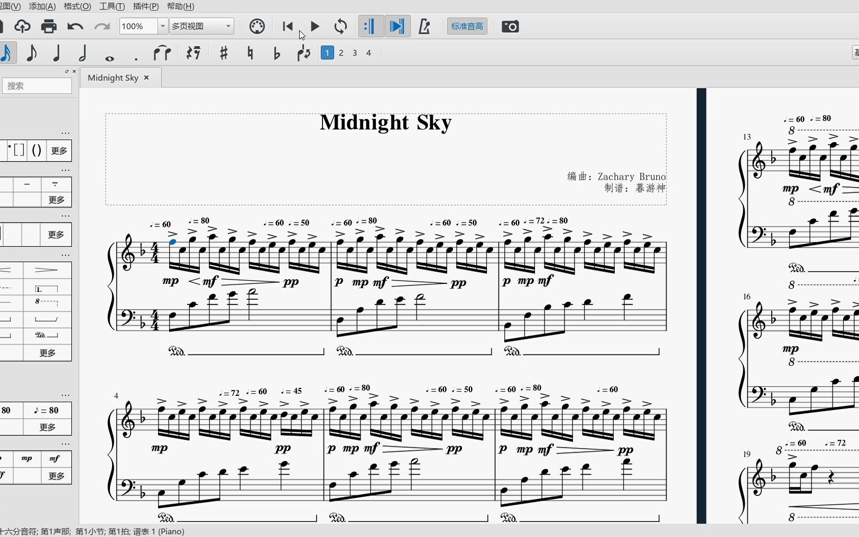Open the 工具(T) menu

click(x=112, y=6)
